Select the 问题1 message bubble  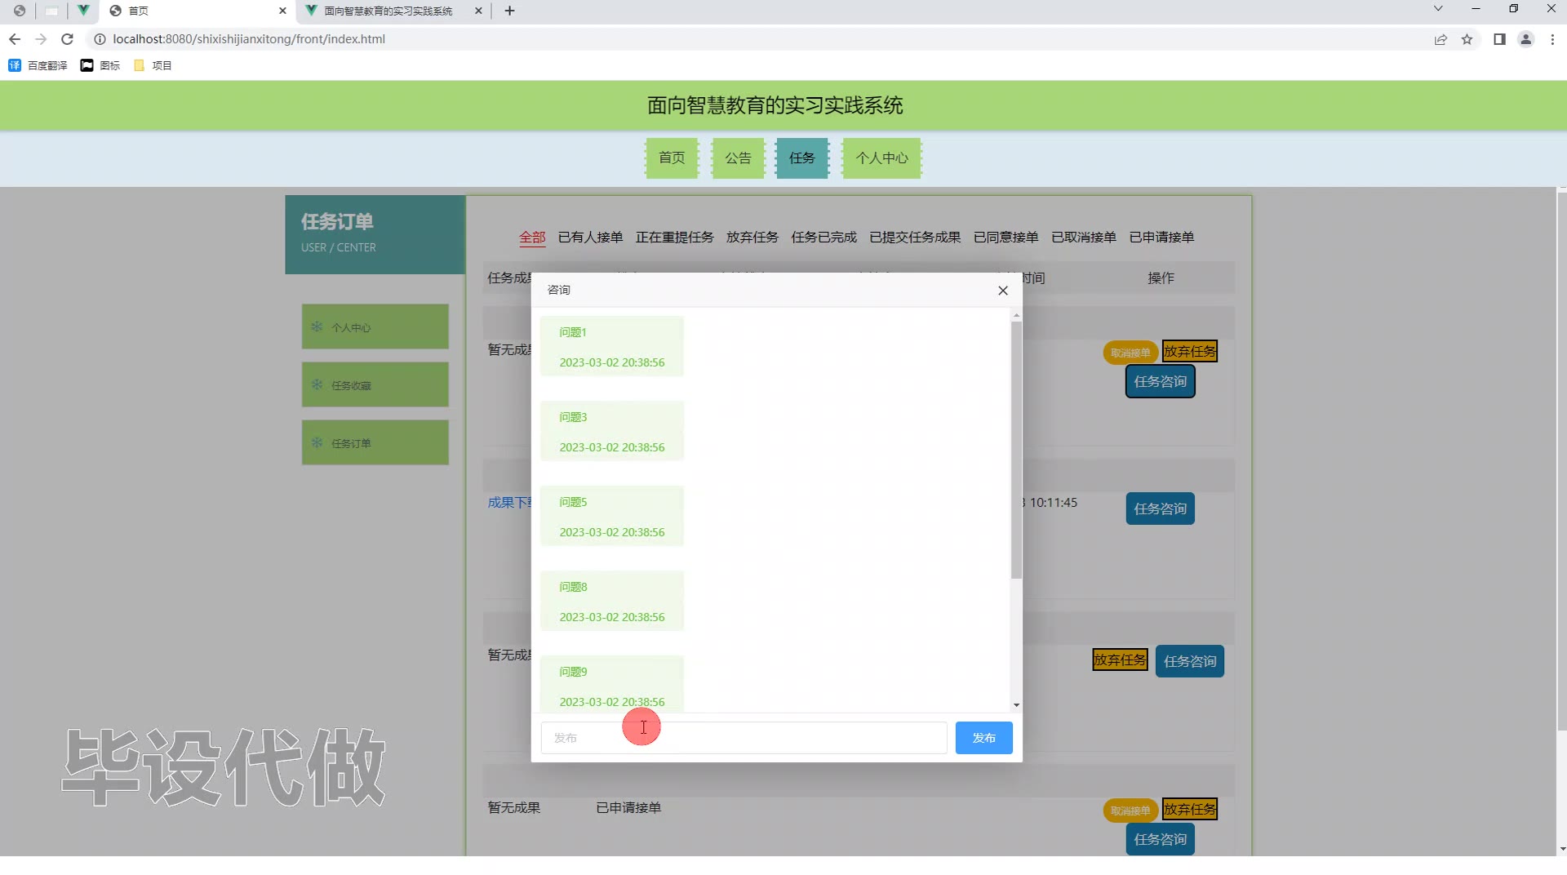coord(611,347)
